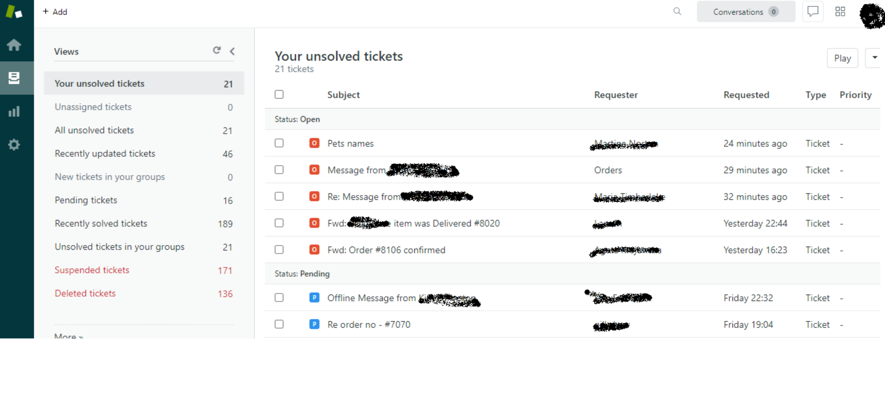Check the box for Pets names ticket

(279, 143)
